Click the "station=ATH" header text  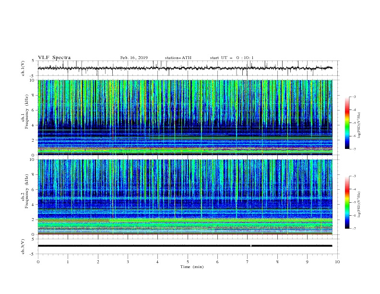[x=178, y=58]
